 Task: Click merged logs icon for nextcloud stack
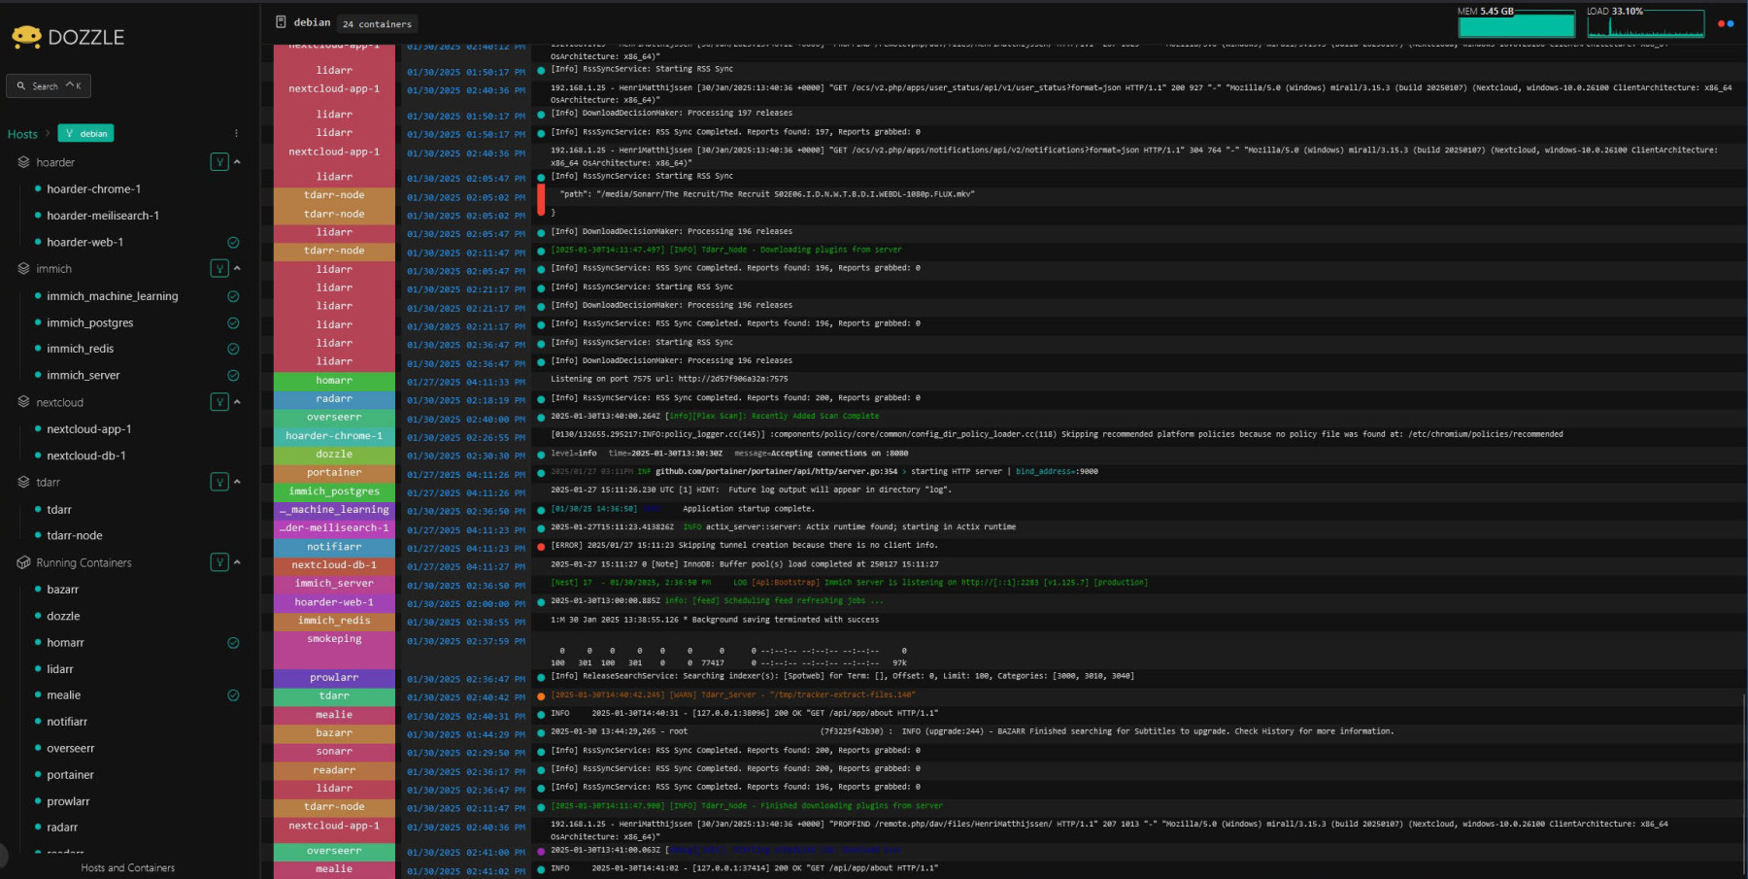tap(219, 402)
